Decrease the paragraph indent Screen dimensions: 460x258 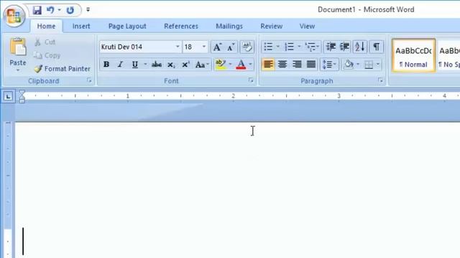(x=331, y=47)
